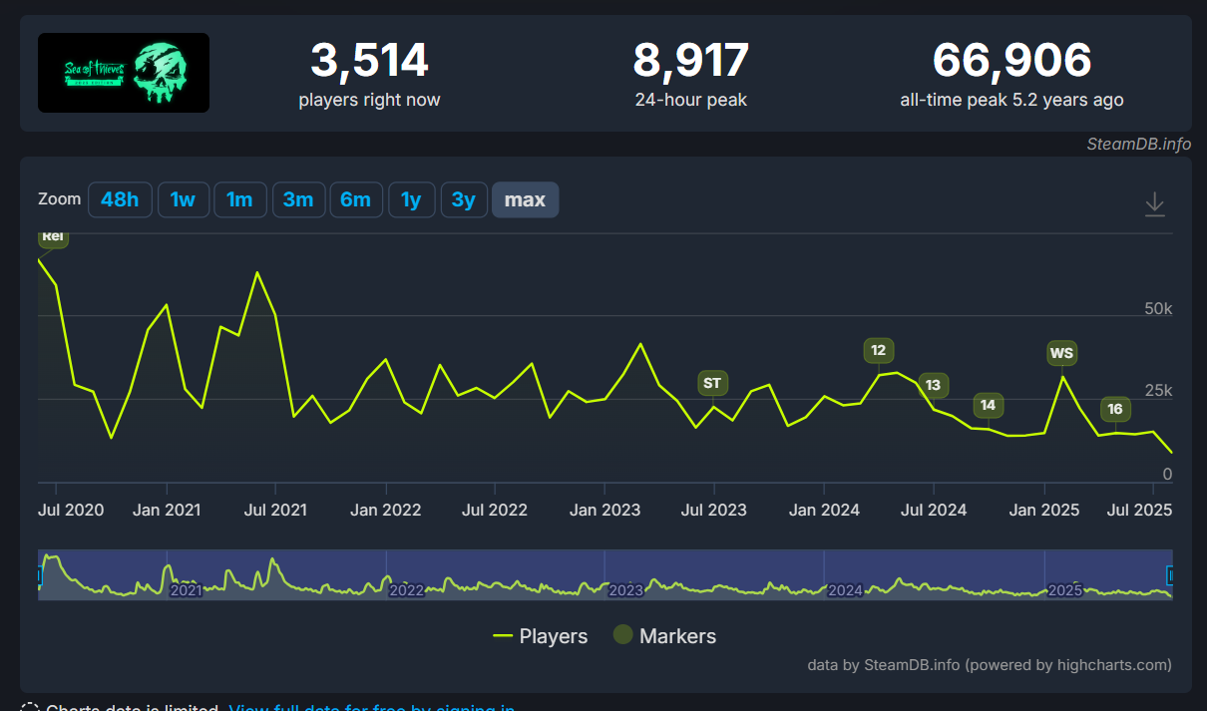1207x711 pixels.
Task: Click the season 16 marker
Action: click(x=1115, y=409)
